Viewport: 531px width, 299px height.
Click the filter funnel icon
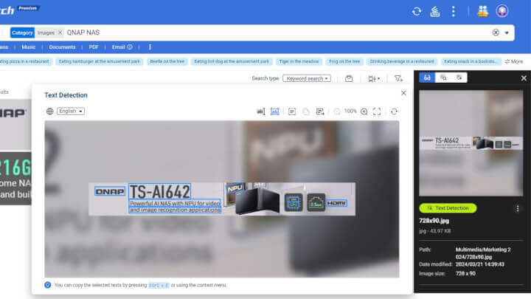coord(398,79)
